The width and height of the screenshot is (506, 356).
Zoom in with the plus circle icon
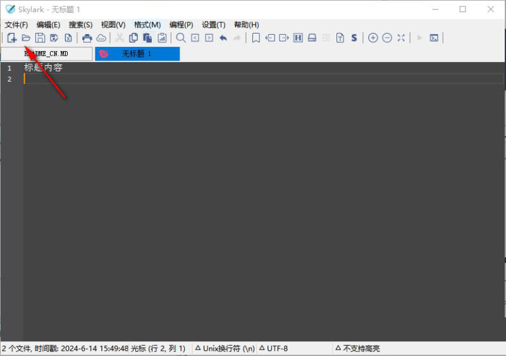coord(373,38)
